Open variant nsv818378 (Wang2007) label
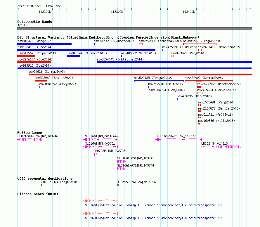 coord(35,41)
